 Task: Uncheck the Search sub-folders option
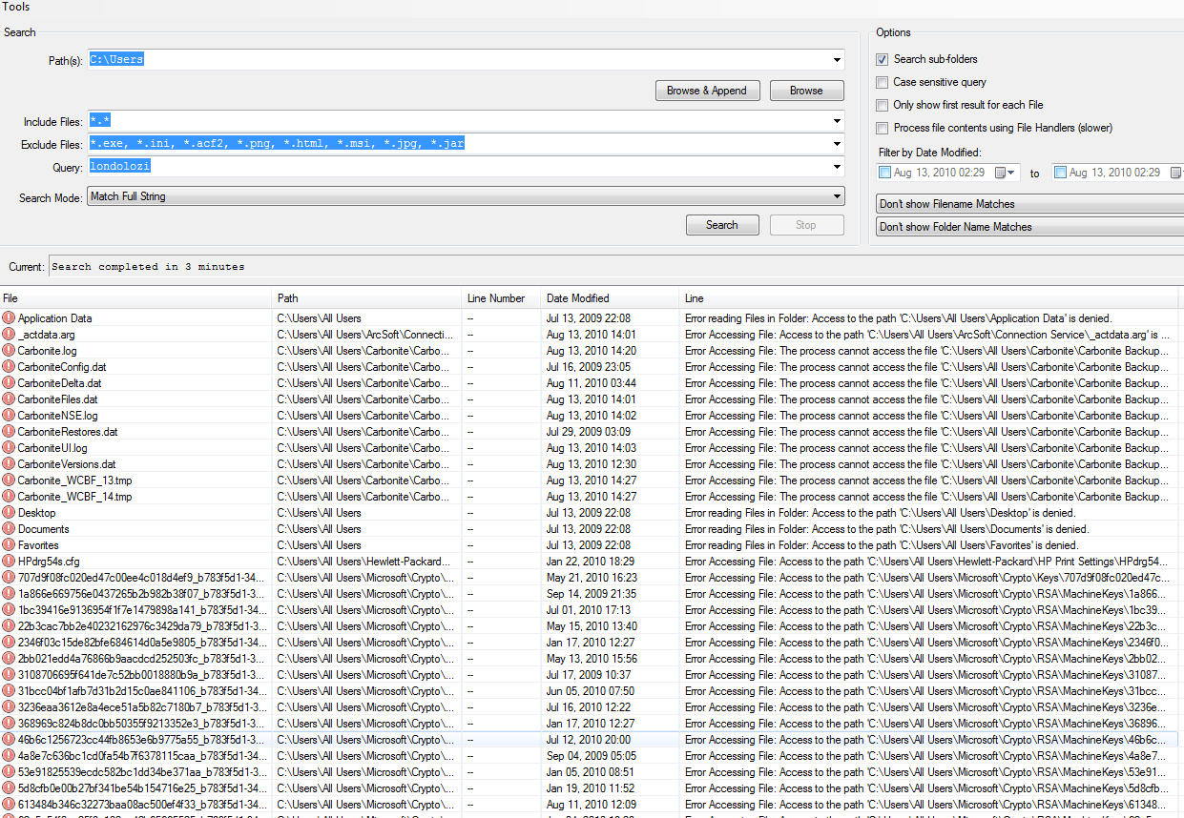coord(883,59)
